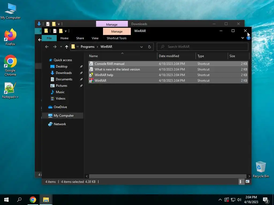The height and width of the screenshot is (205, 274).
Task: Click the scrollbar's right arrow
Action: point(249,176)
